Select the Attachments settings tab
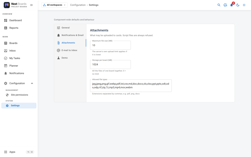Viewport: 251px width, 157px height. [70, 43]
